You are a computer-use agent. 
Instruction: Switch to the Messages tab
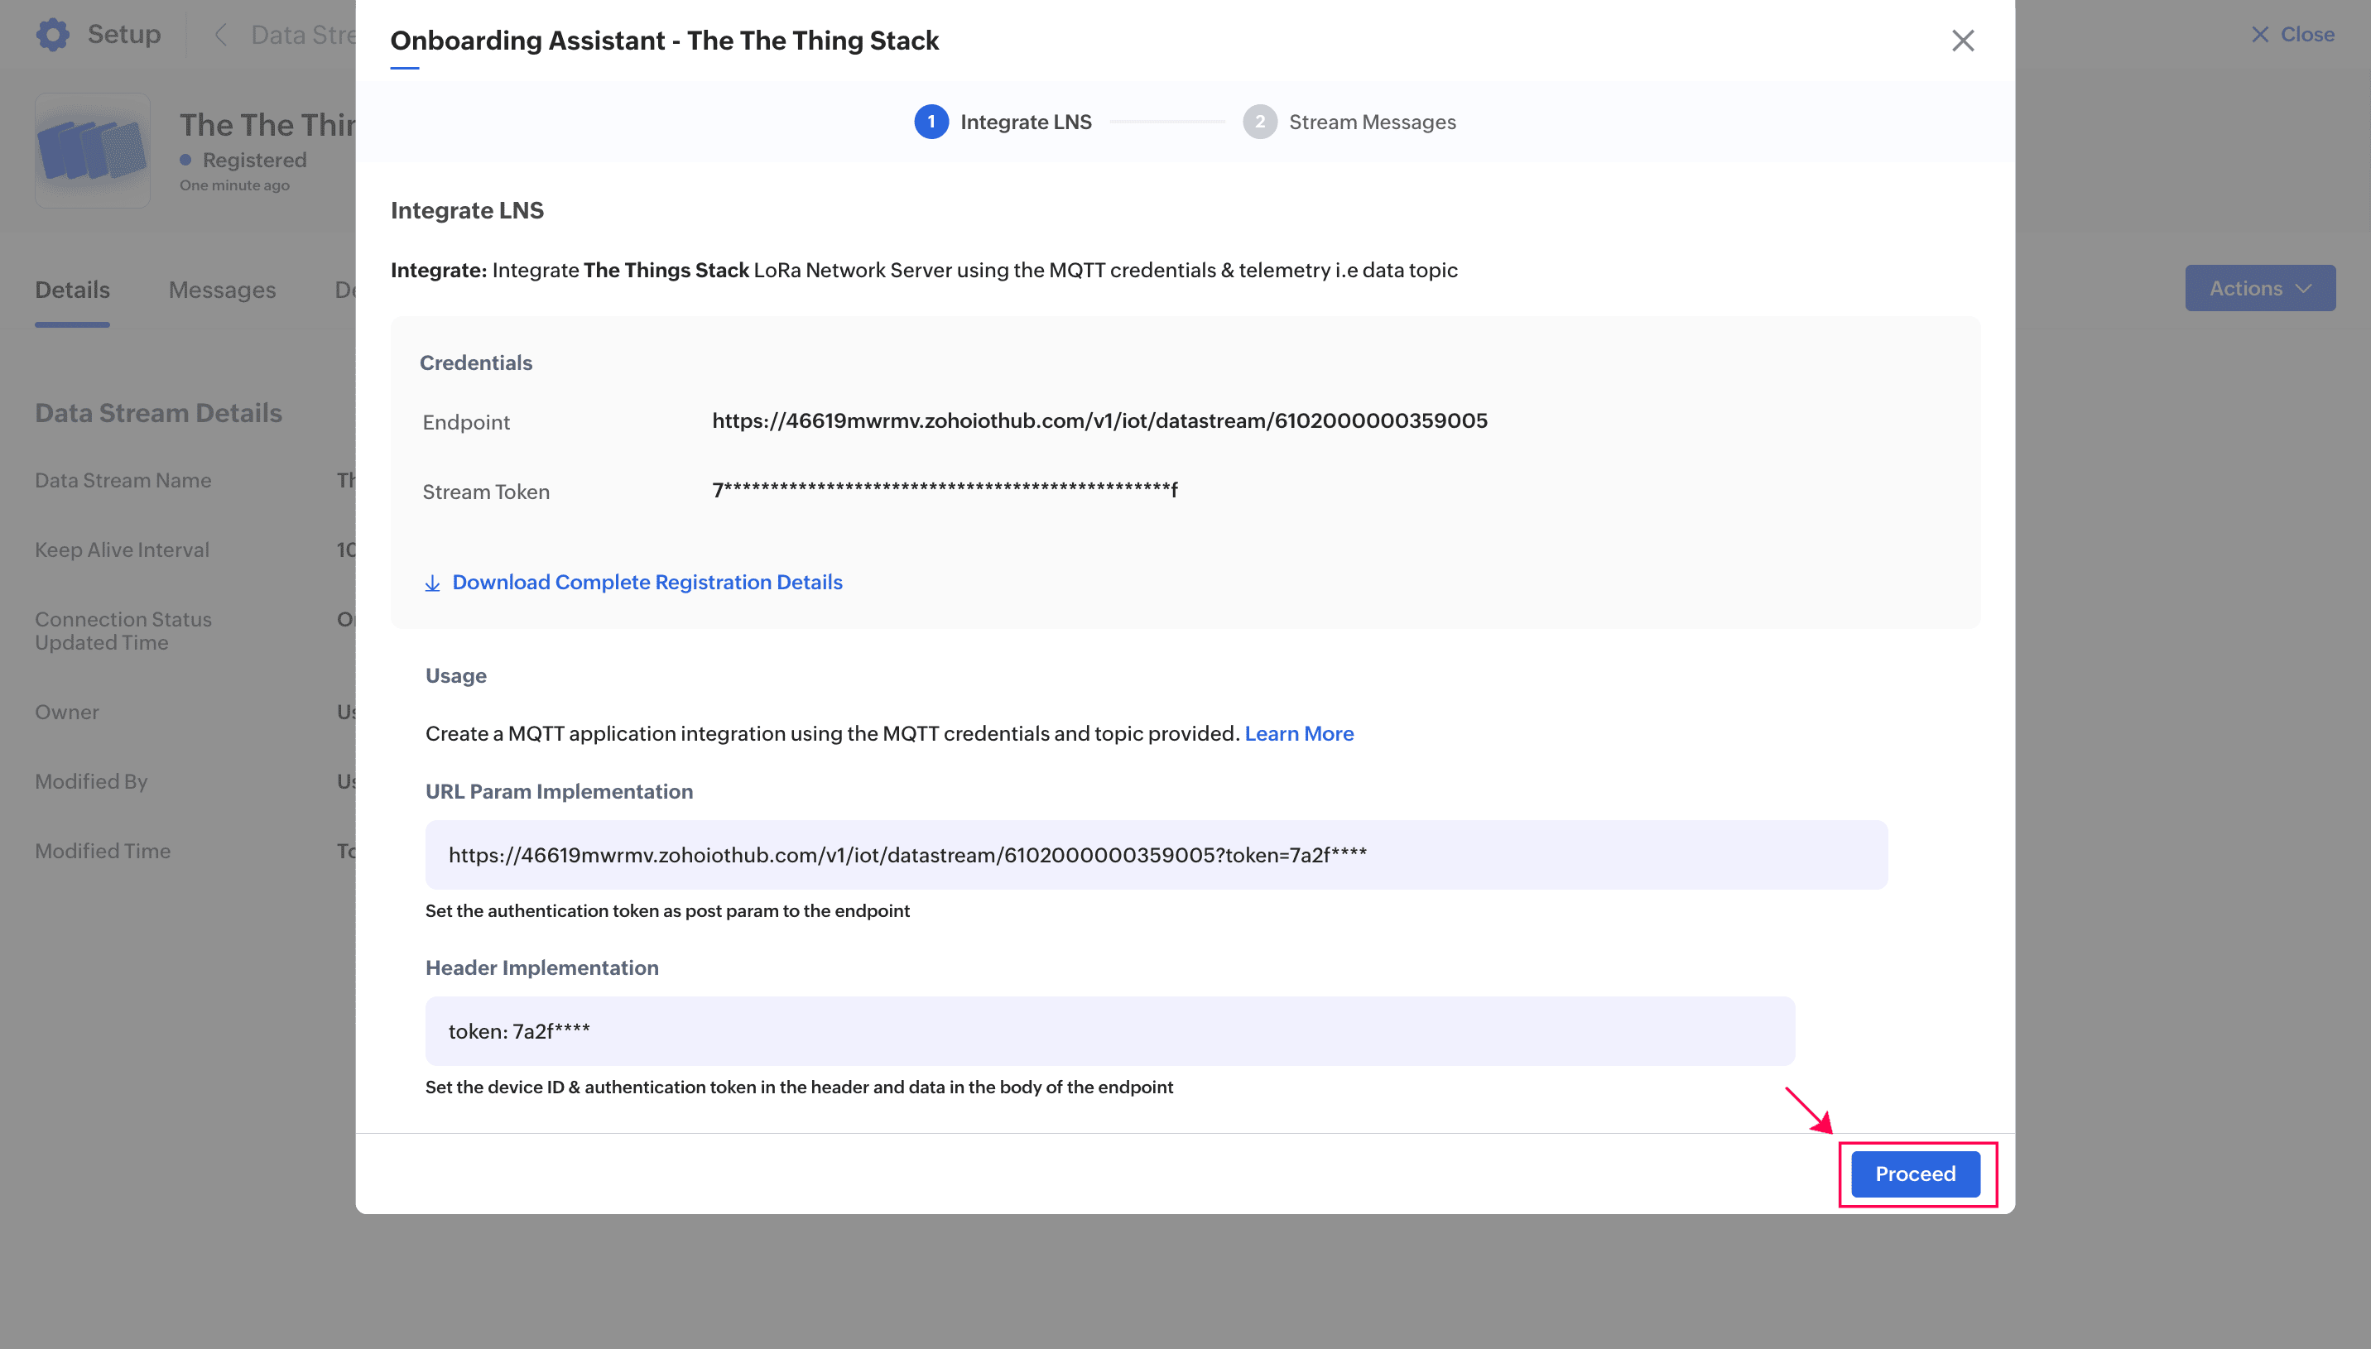(x=221, y=290)
